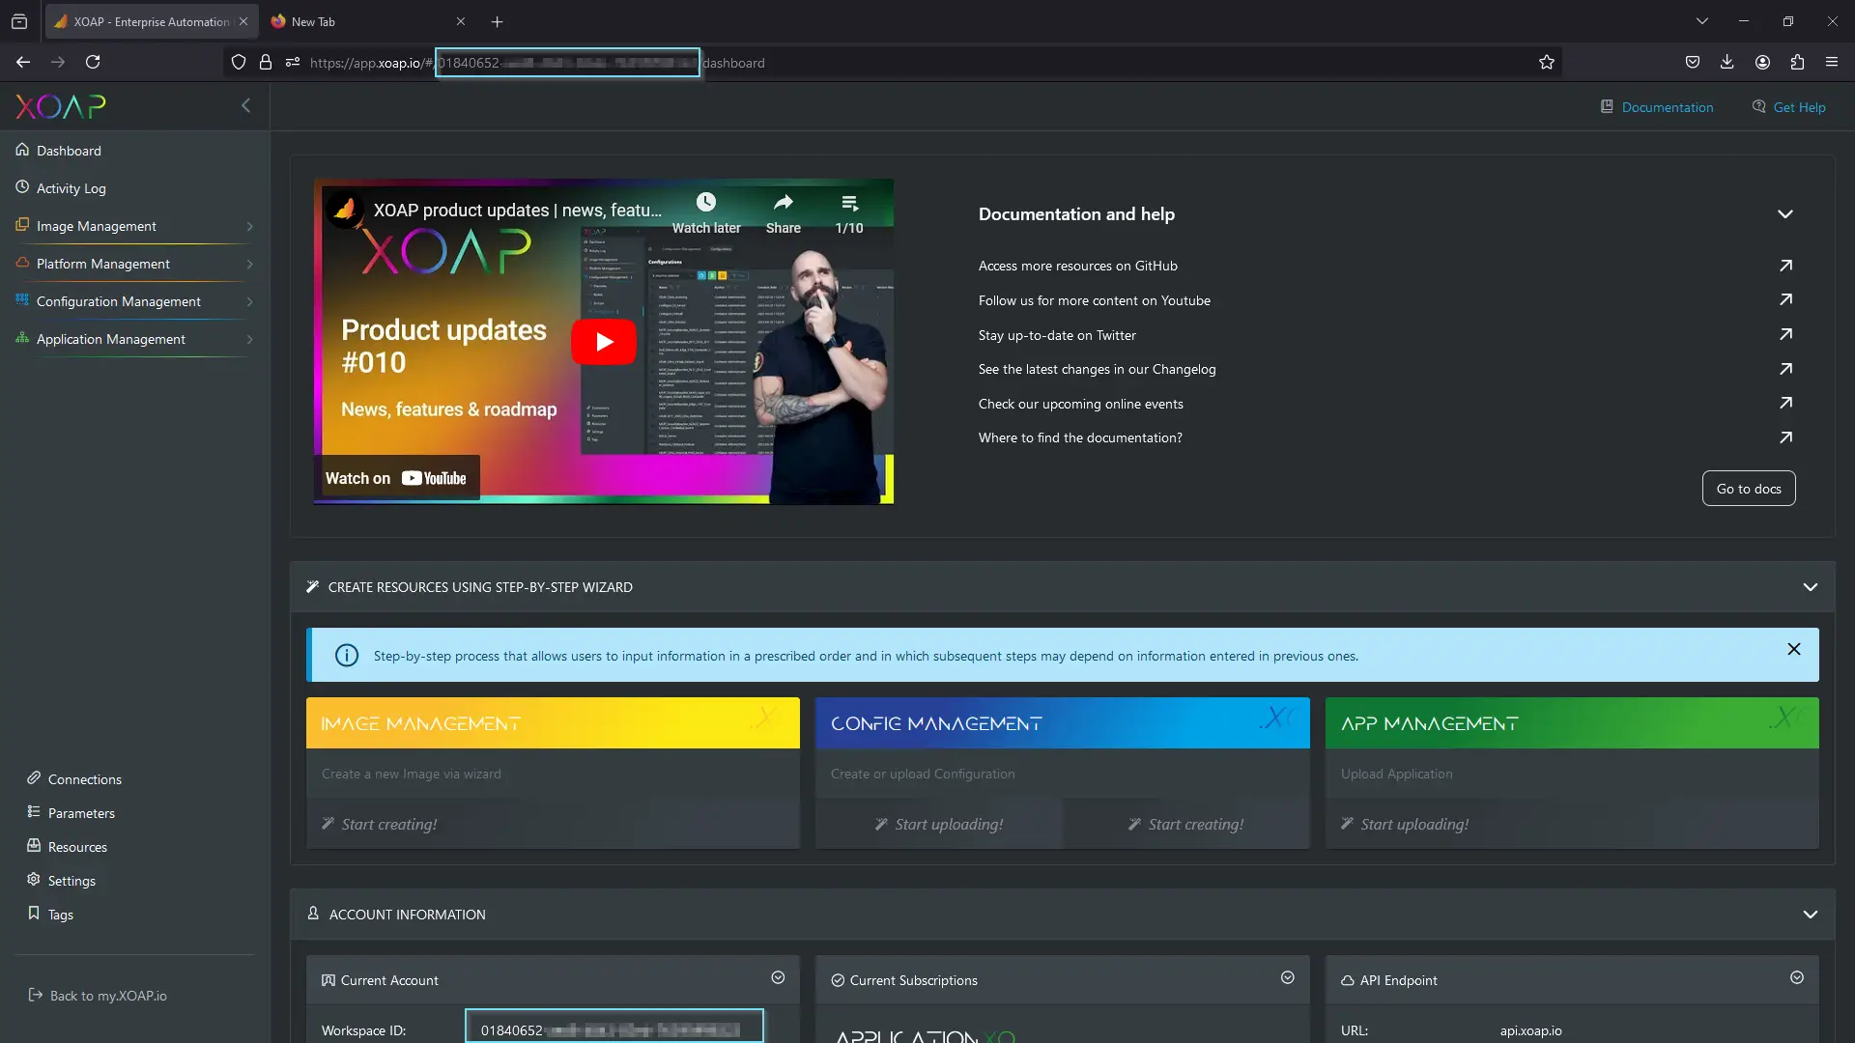This screenshot has width=1855, height=1043.
Task: Click the Go to docs button
Action: 1749,489
